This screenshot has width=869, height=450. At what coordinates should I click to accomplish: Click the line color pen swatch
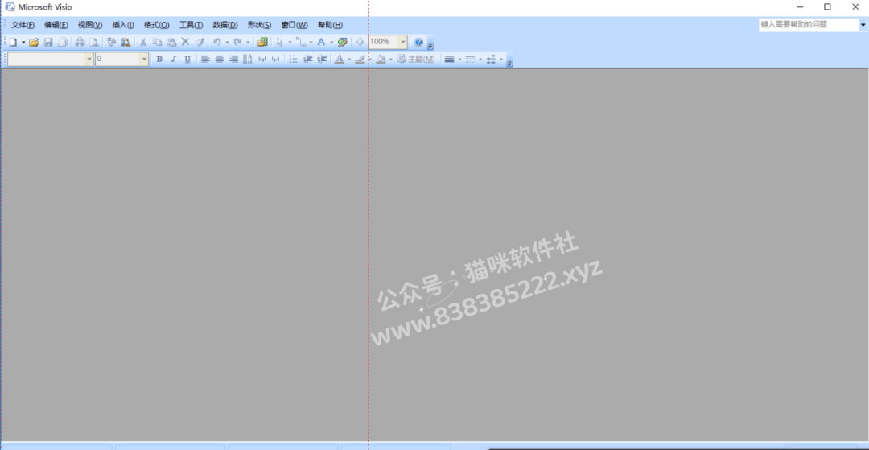click(360, 60)
